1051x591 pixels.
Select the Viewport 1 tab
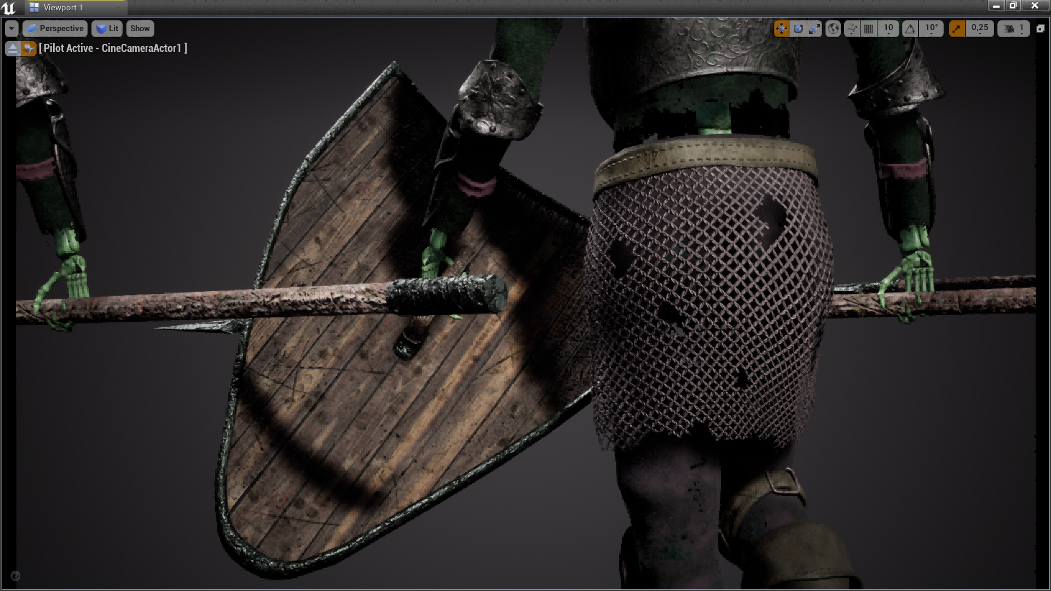(x=63, y=8)
